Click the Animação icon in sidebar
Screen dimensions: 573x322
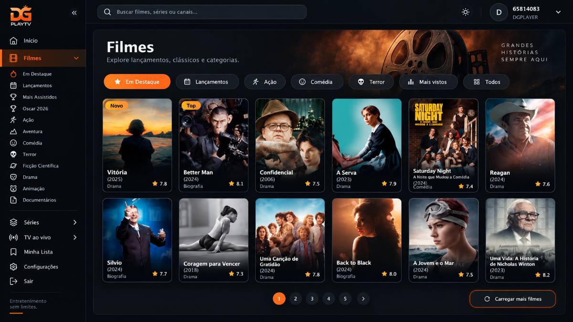(13, 188)
